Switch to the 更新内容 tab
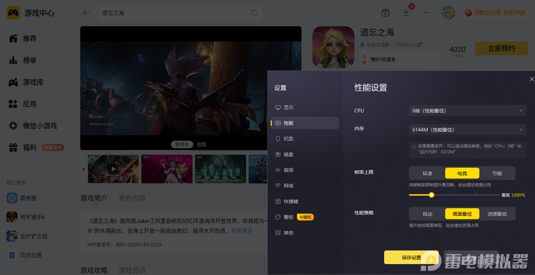Screen dimensions: 535x275 point(132,198)
